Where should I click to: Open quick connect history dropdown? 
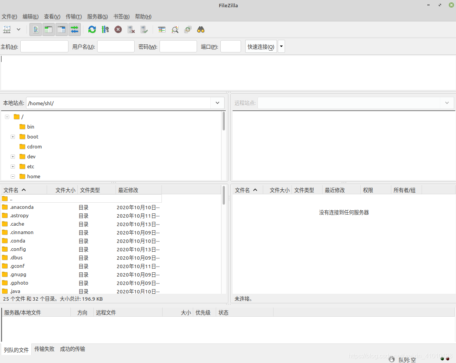[281, 47]
